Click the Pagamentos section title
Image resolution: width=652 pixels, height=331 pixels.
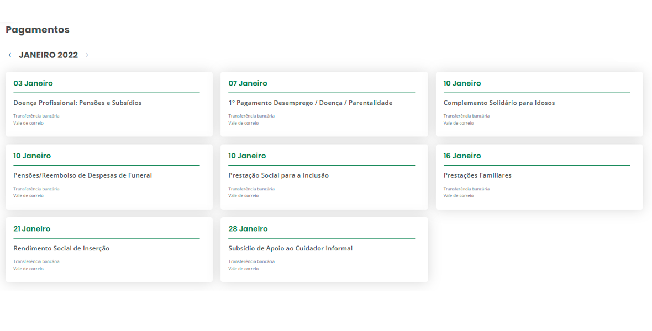[38, 30]
